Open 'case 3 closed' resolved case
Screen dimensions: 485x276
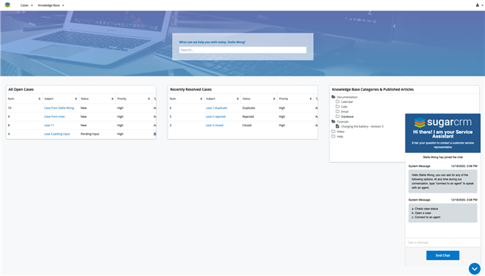pyautogui.click(x=214, y=126)
